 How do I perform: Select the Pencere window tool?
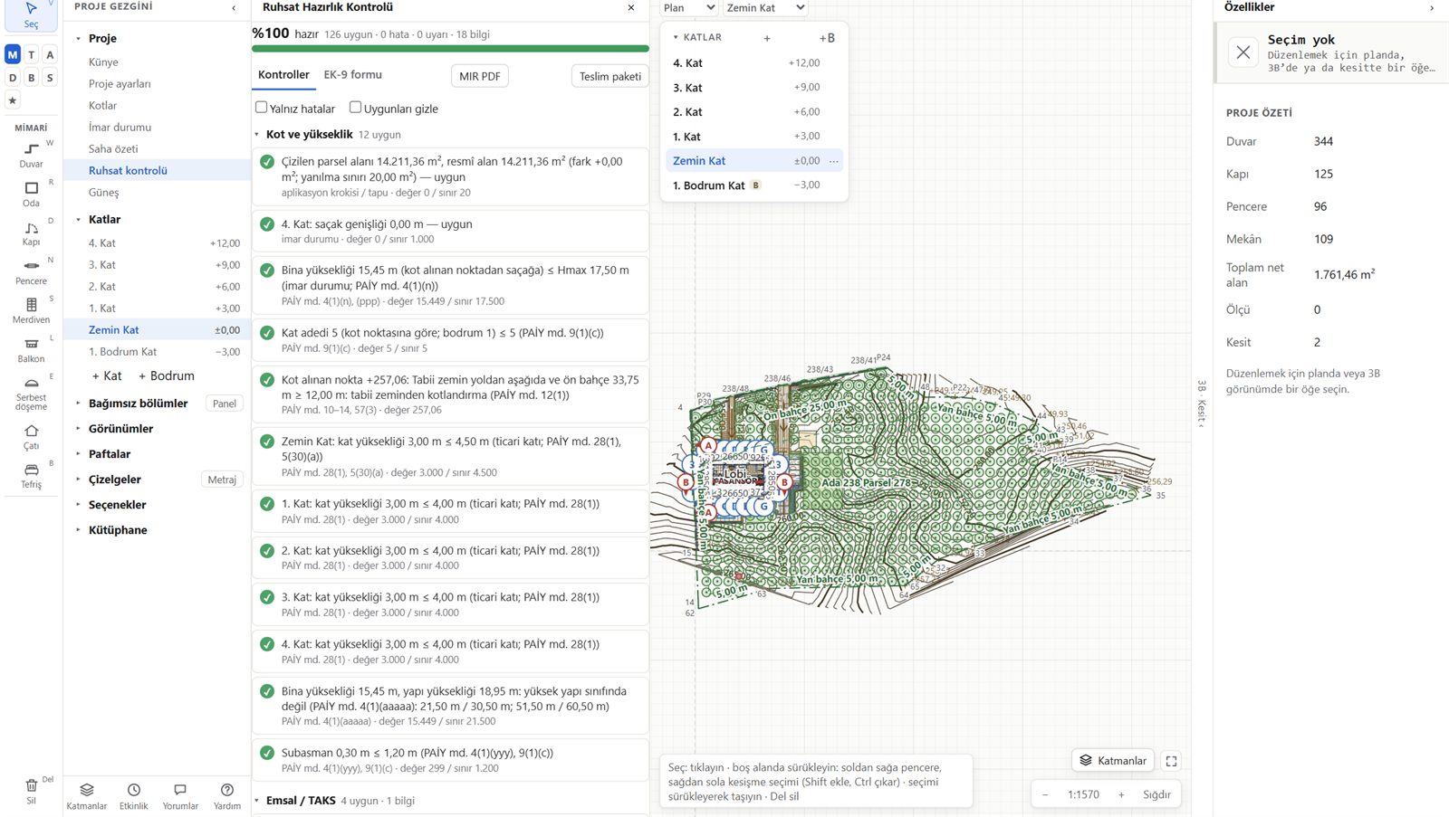pos(31,271)
